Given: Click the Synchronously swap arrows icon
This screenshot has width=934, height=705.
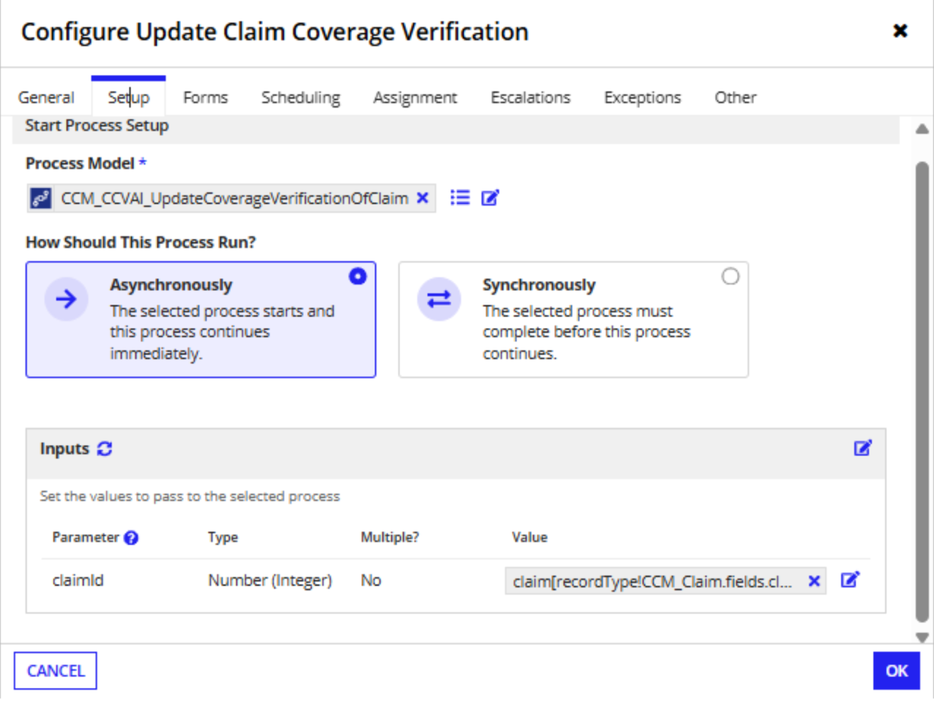Looking at the screenshot, I should pos(439,299).
